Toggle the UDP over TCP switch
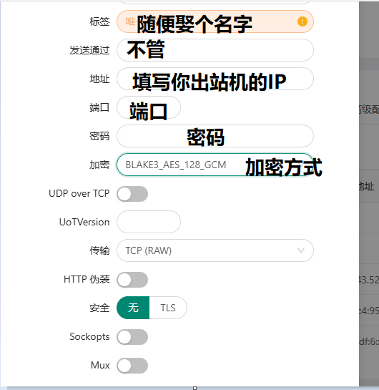Viewport: 379px width, 390px height. 132,194
